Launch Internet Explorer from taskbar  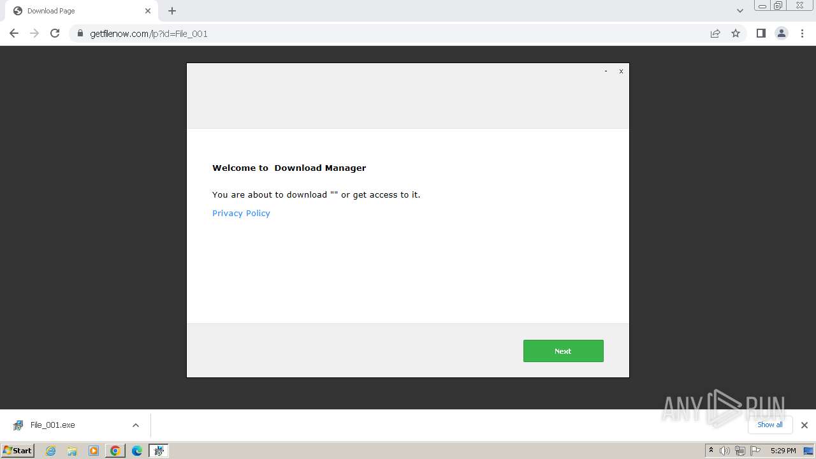click(x=51, y=451)
